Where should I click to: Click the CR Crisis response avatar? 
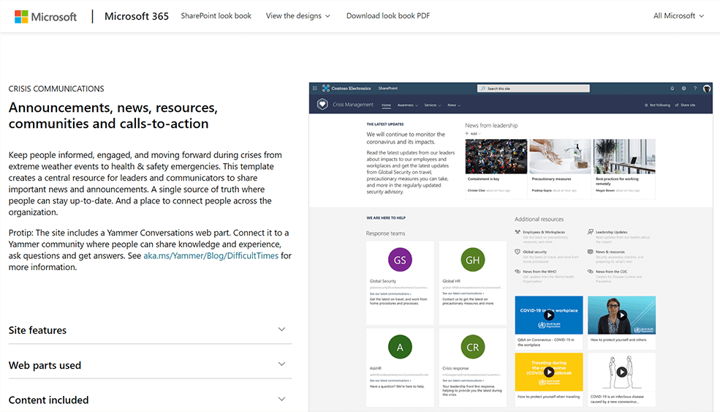coord(472,347)
